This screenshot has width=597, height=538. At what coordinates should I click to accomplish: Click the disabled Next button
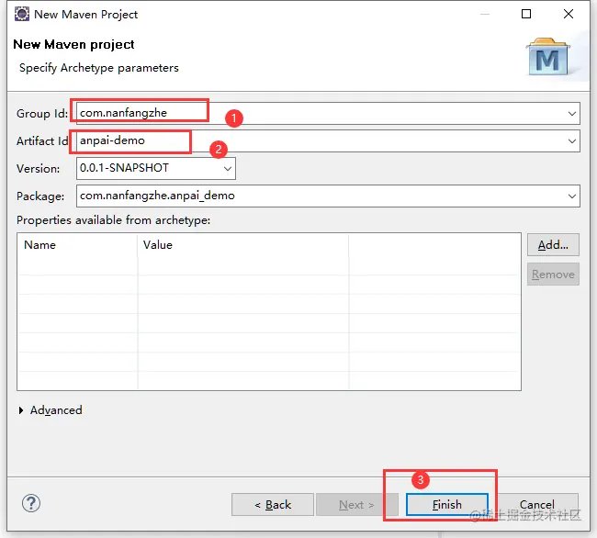356,505
